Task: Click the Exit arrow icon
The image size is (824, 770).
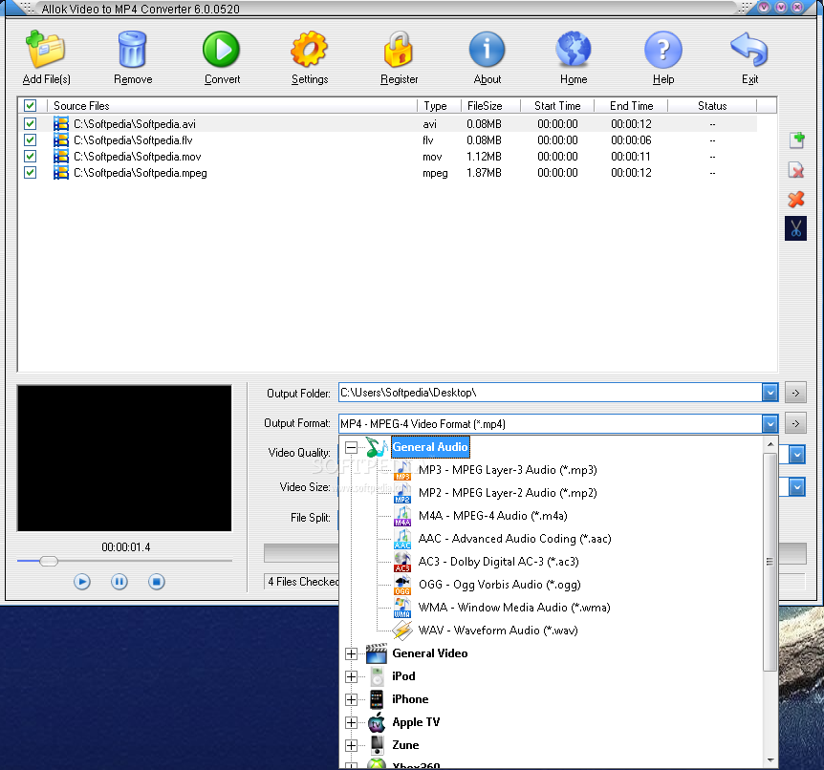Action: point(749,49)
